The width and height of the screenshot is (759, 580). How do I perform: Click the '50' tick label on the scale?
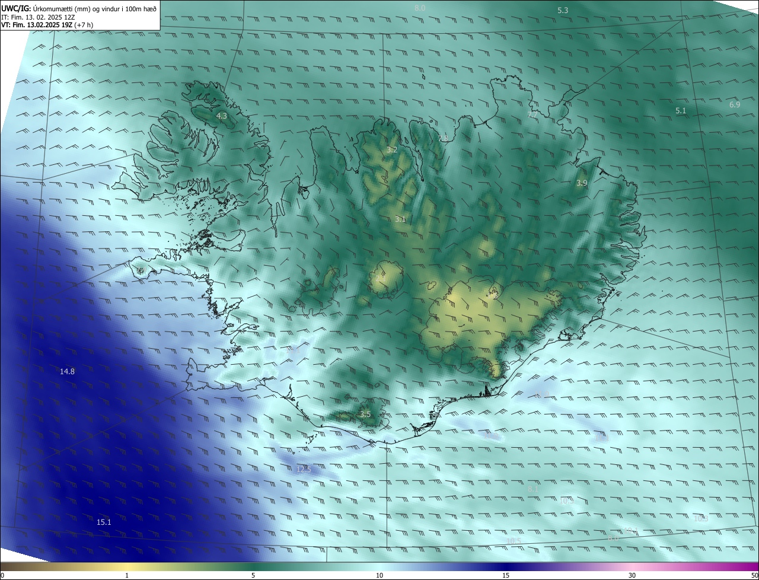pyautogui.click(x=754, y=576)
